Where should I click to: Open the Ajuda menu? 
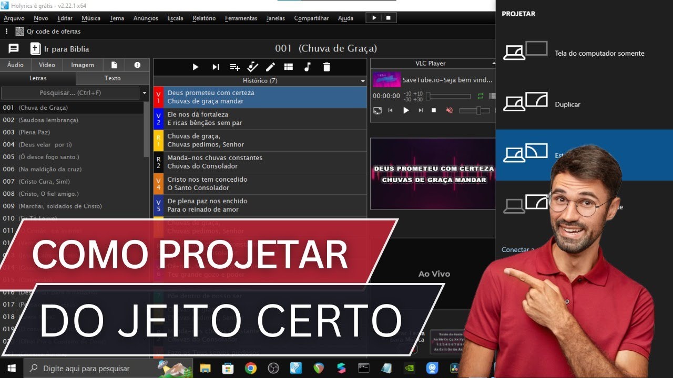[345, 18]
